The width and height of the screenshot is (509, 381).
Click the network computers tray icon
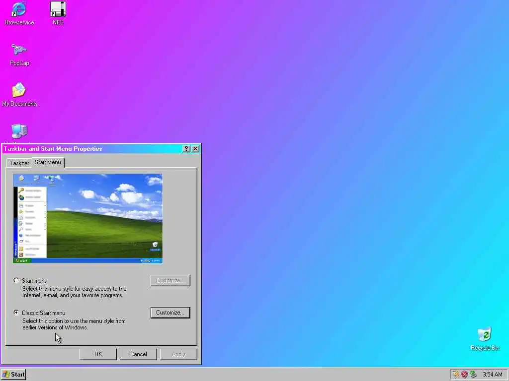click(473, 375)
